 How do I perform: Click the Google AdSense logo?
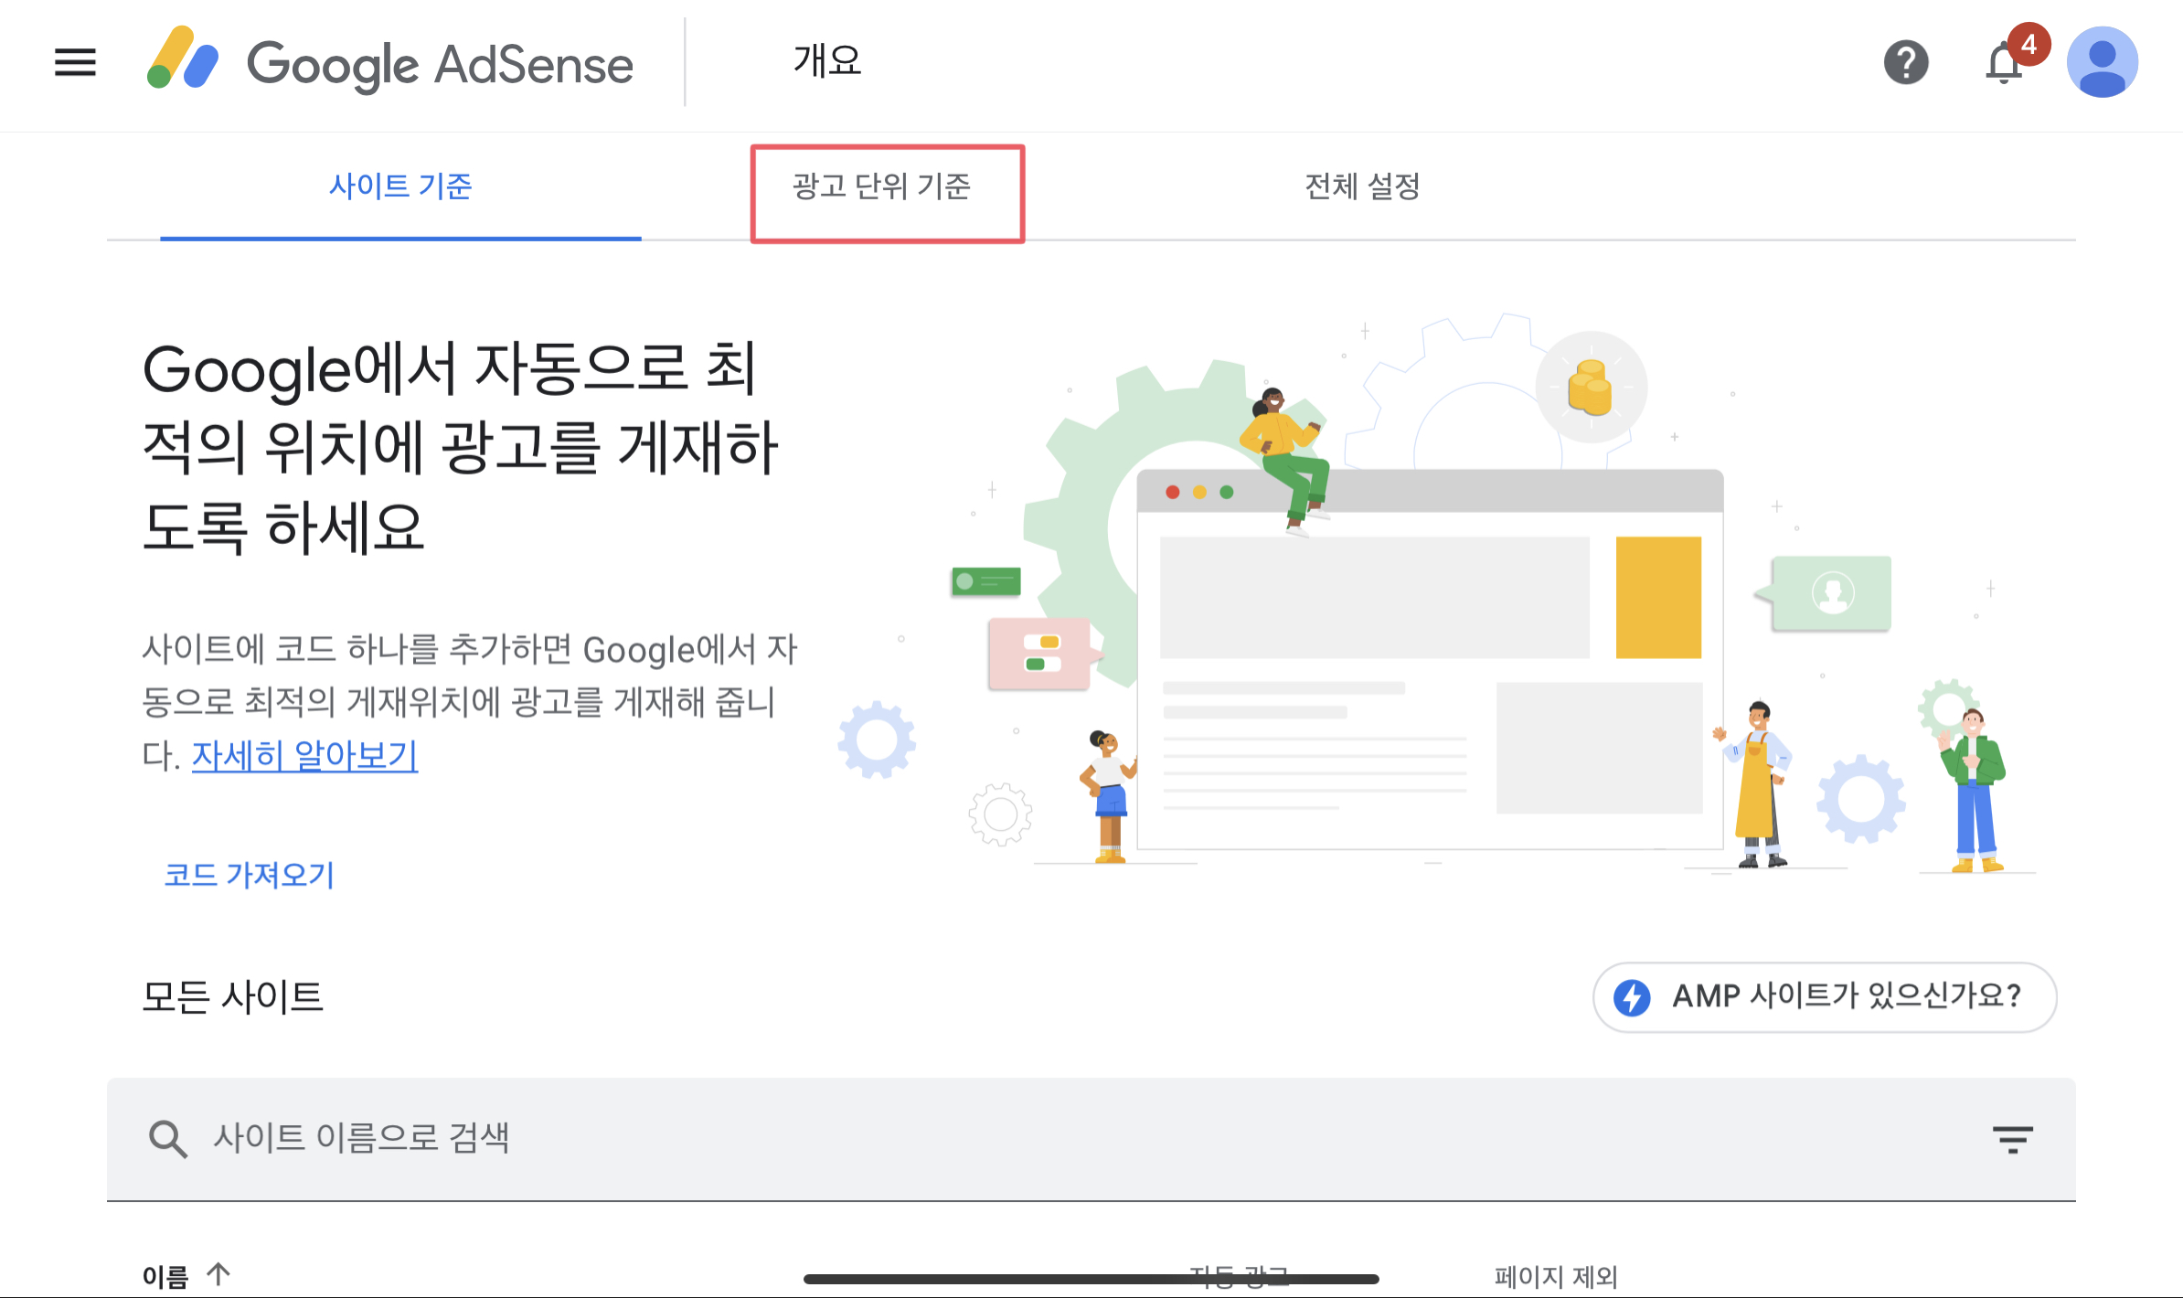389,62
